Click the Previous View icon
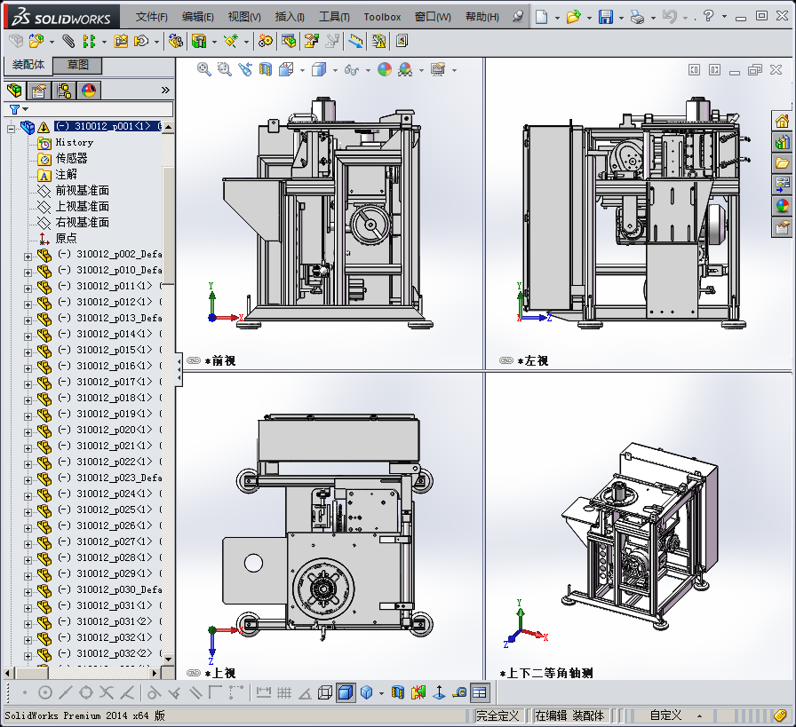The width and height of the screenshot is (796, 727). [244, 69]
